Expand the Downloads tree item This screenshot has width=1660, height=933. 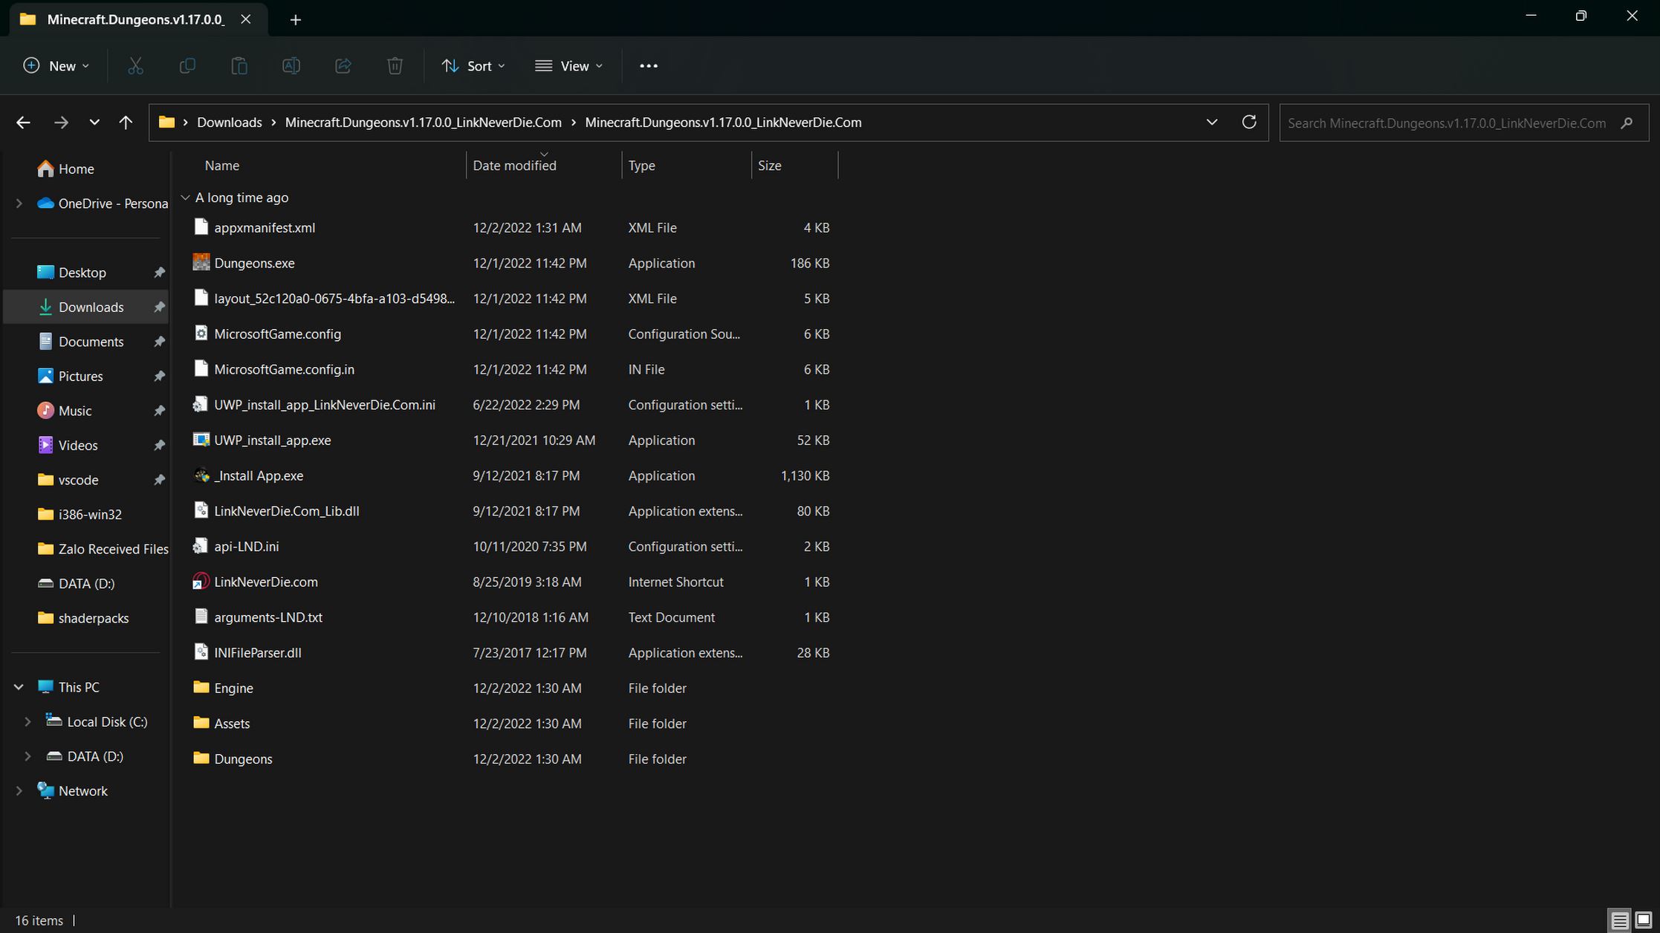pyautogui.click(x=16, y=305)
